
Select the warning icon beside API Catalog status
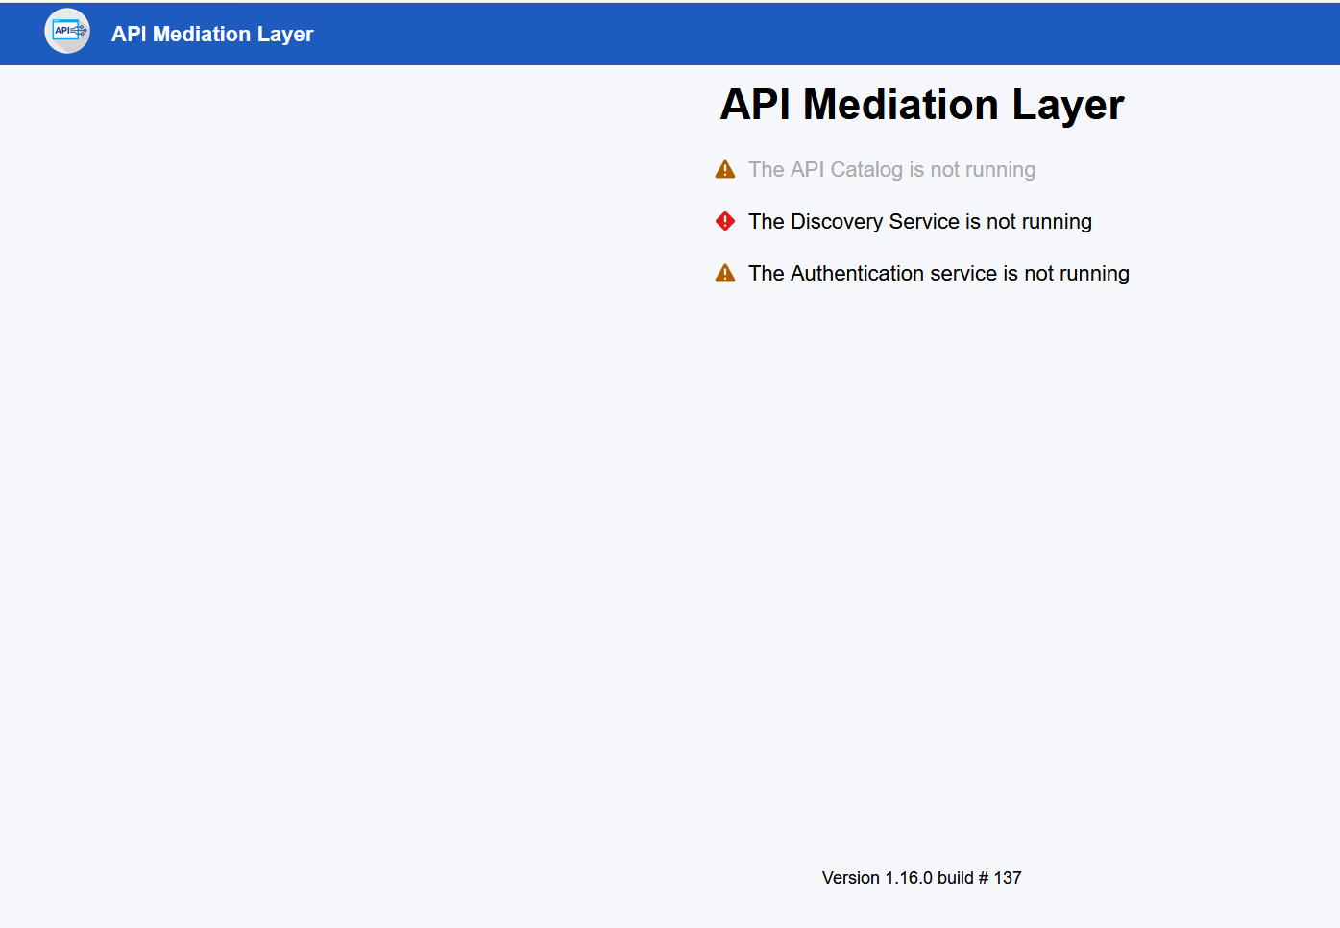click(x=725, y=168)
